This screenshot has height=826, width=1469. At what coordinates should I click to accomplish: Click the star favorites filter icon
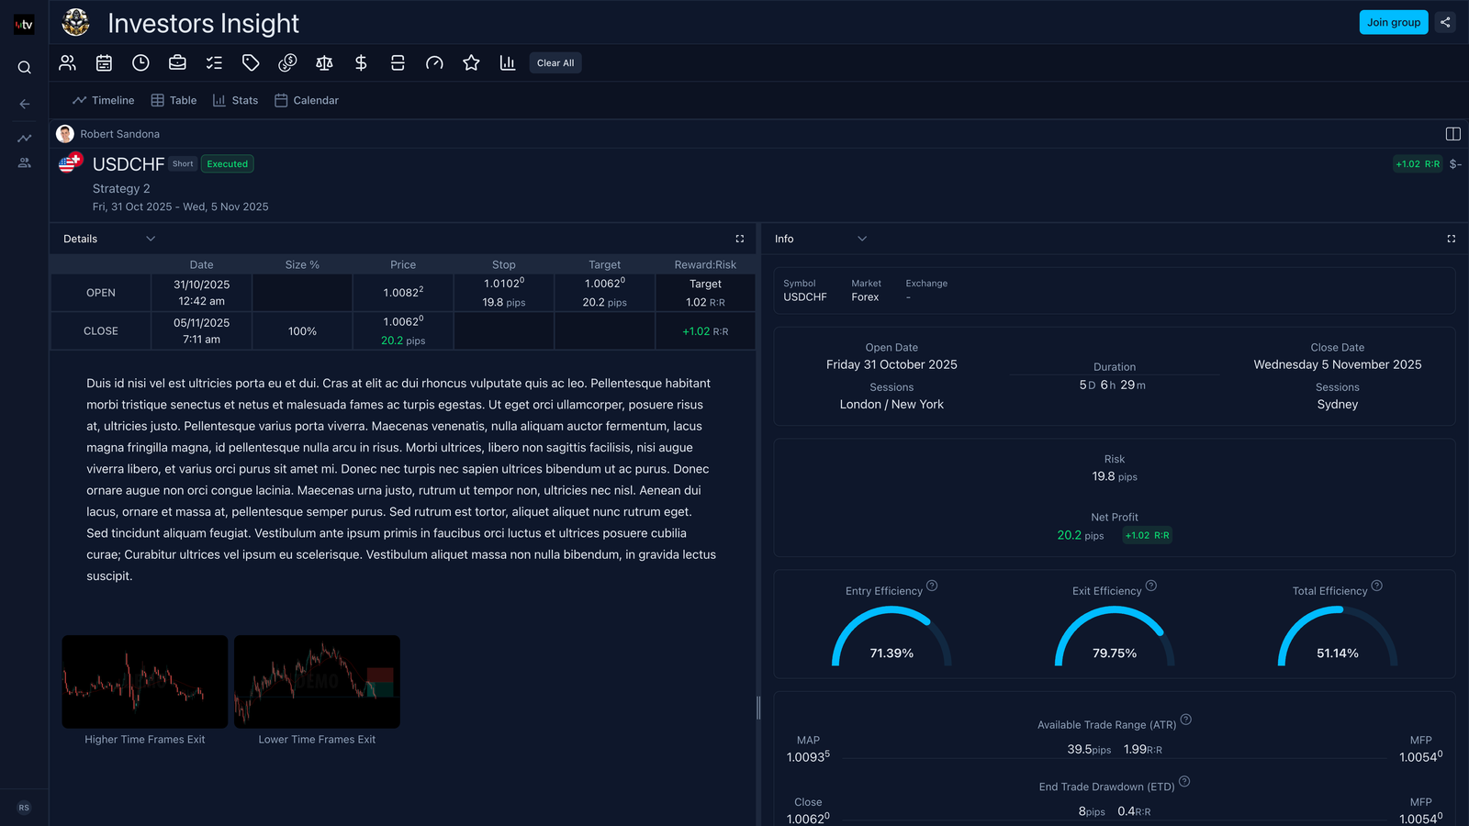[x=471, y=63]
